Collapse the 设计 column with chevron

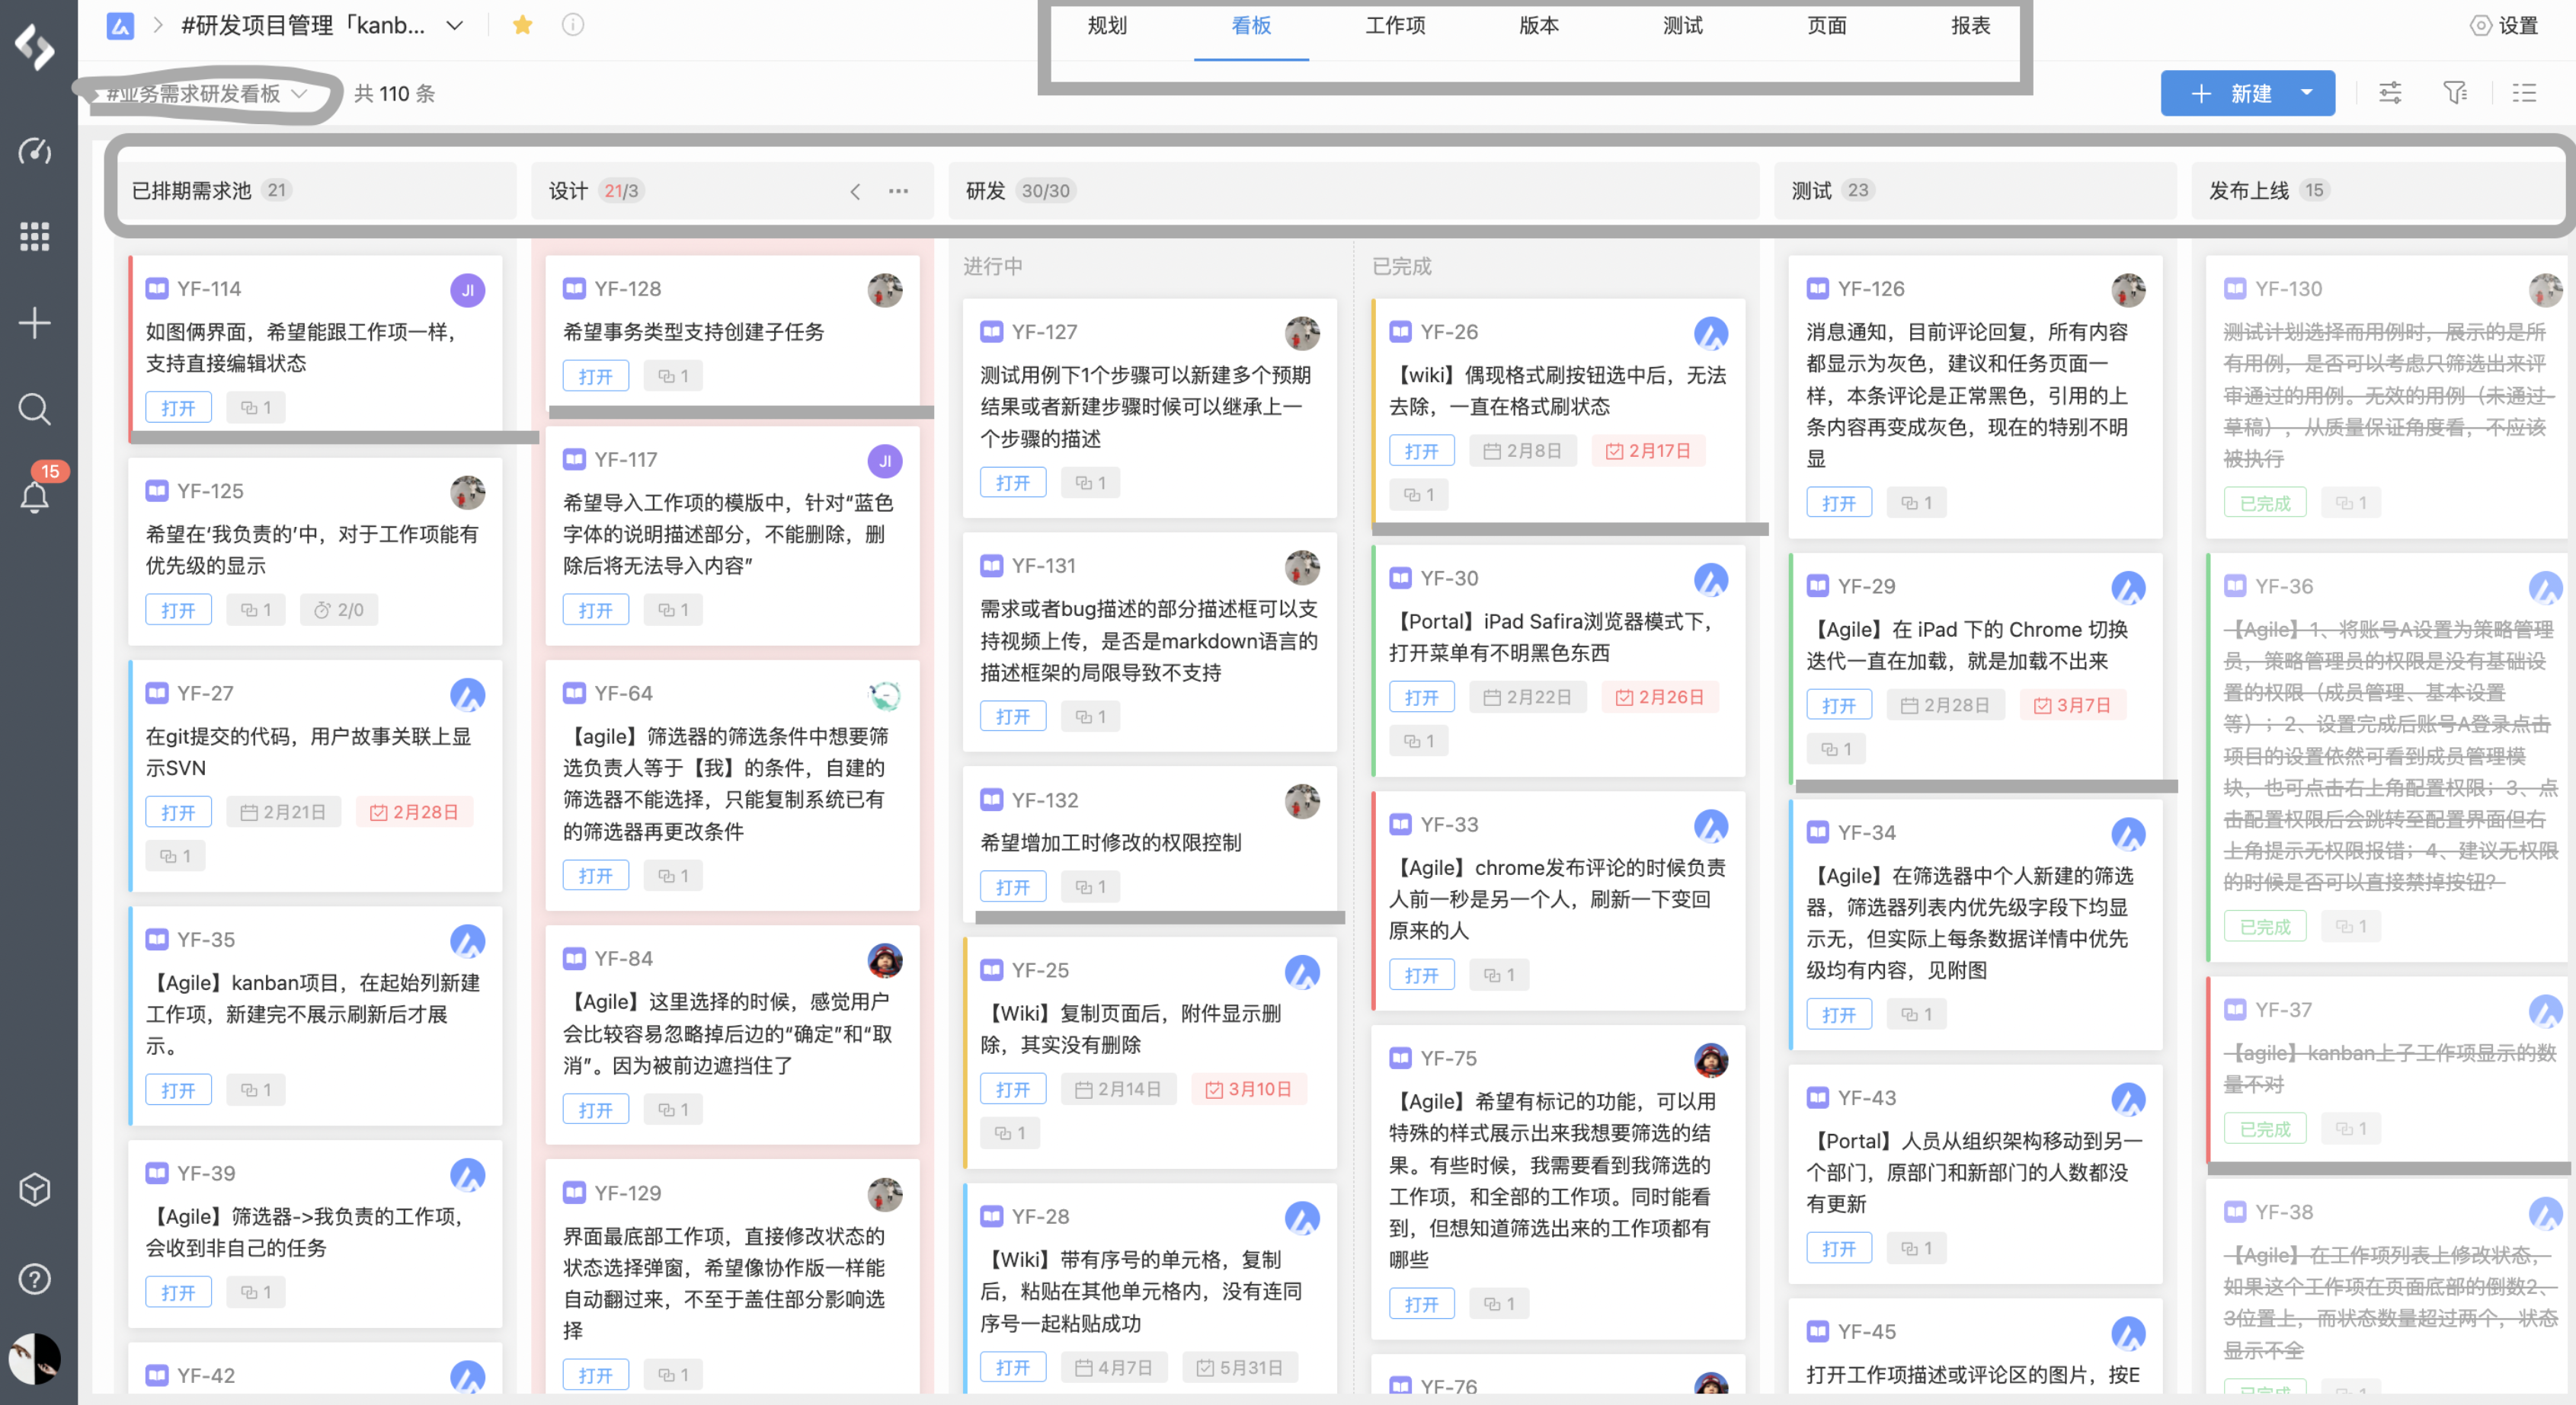[855, 191]
